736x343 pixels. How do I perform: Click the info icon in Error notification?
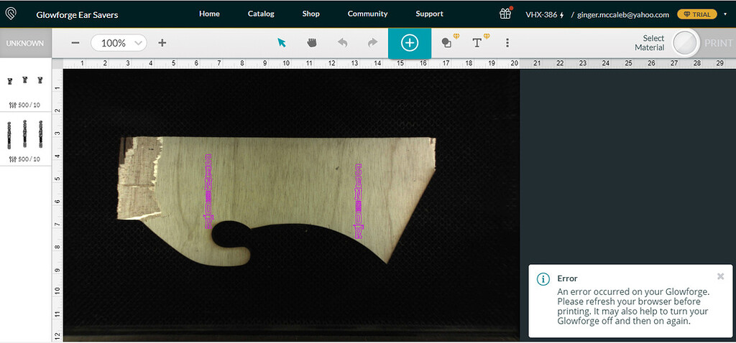(543, 279)
